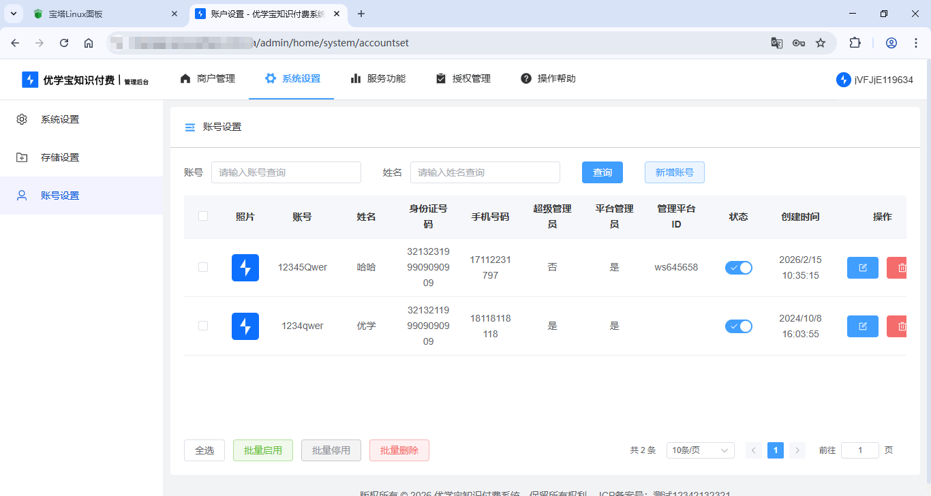The image size is (931, 496).
Task: Open the 10条/页 page size dropdown
Action: pos(700,450)
